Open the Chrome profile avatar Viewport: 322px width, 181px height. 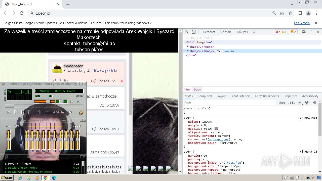click(x=308, y=13)
